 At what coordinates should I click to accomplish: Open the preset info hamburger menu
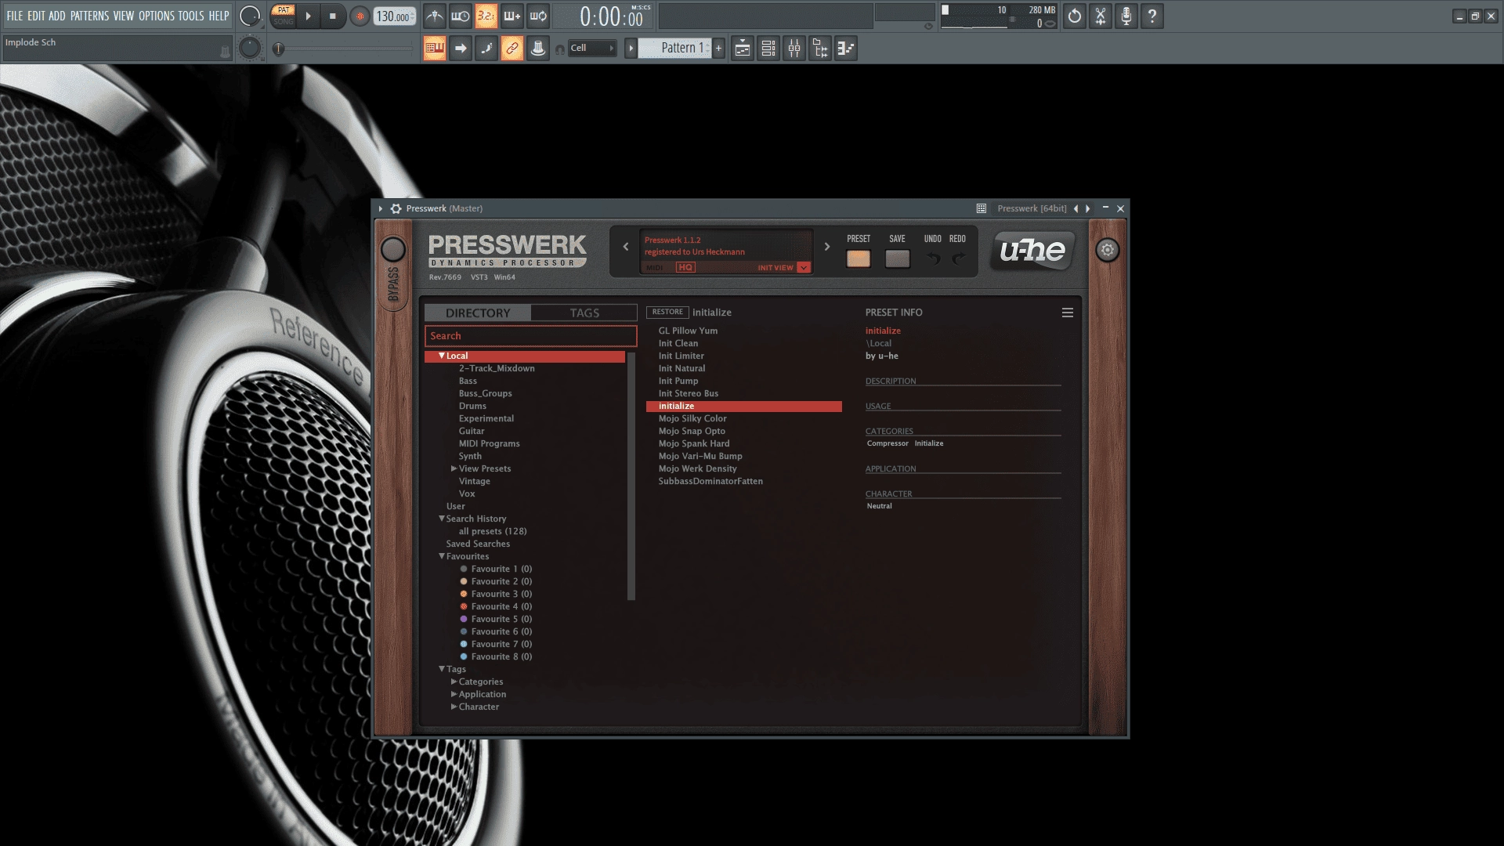[1067, 313]
